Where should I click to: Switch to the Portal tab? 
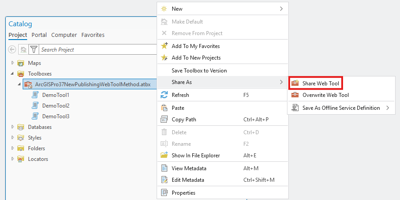point(39,35)
